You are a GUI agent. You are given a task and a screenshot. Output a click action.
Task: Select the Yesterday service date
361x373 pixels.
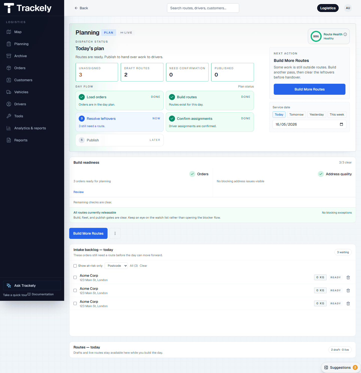pyautogui.click(x=317, y=115)
